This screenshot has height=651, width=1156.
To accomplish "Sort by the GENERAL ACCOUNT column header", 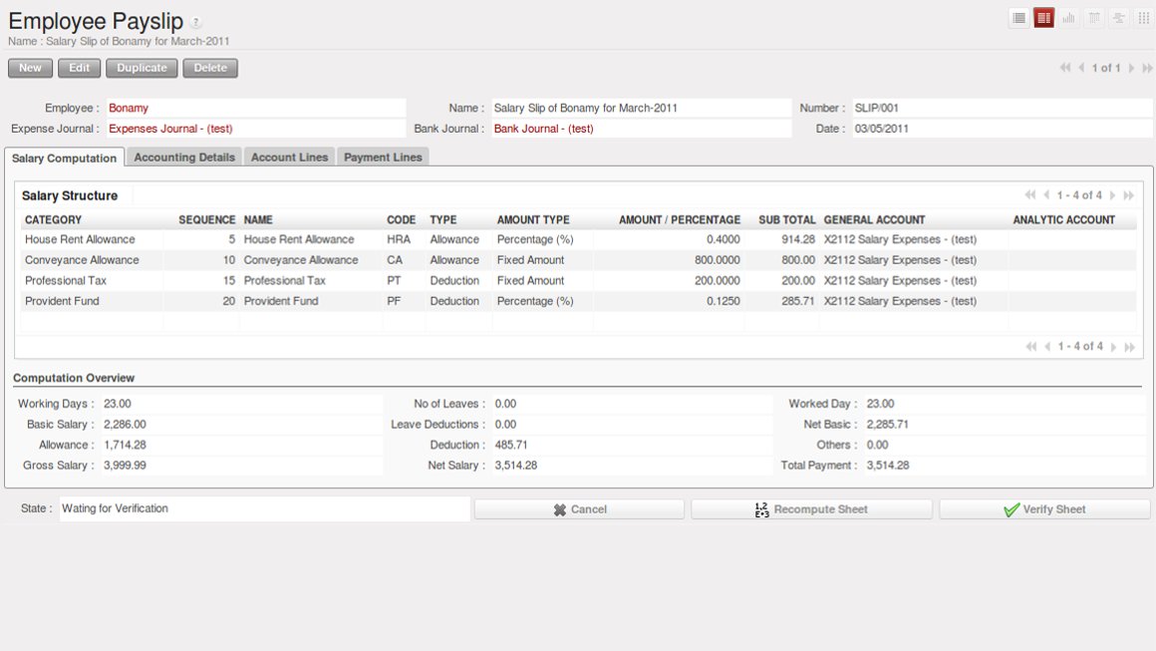I will tap(874, 219).
